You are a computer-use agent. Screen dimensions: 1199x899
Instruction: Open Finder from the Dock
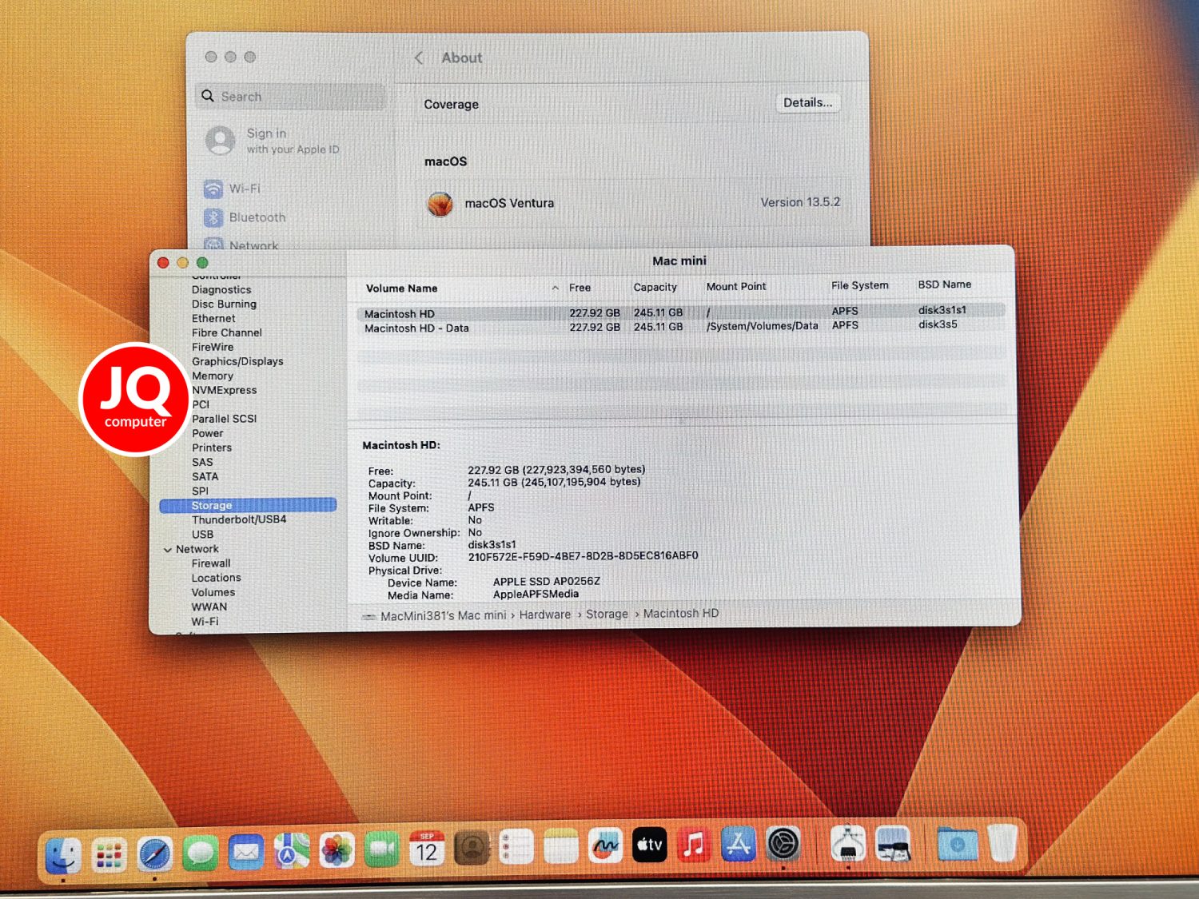coord(63,854)
